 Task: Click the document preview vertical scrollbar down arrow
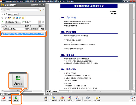click(134, 85)
